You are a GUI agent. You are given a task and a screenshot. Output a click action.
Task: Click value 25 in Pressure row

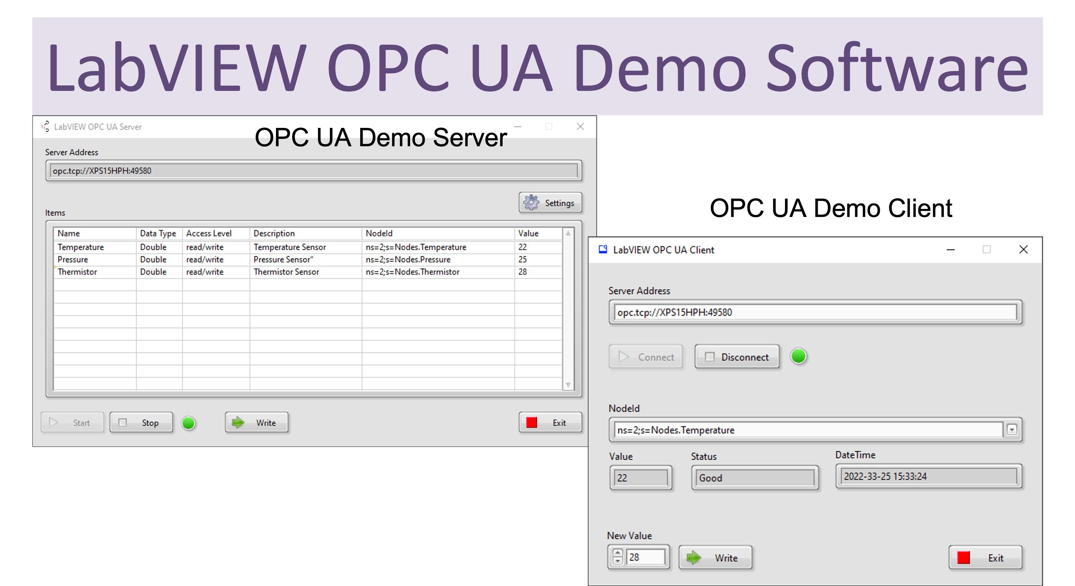point(538,259)
